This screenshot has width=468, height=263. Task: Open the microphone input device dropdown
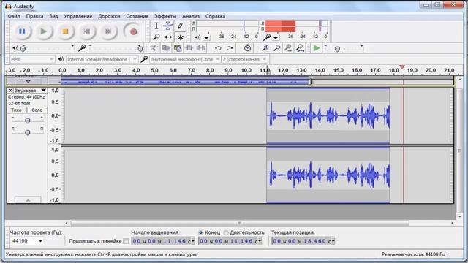[184, 59]
